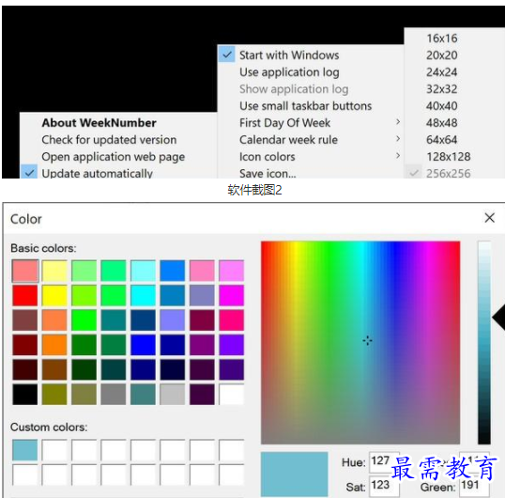Open About WeekNumber
This screenshot has width=505, height=498.
coord(118,123)
